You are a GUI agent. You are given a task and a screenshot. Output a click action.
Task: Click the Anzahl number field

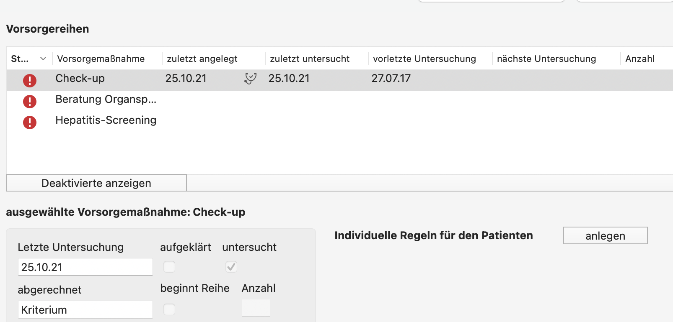coord(256,308)
